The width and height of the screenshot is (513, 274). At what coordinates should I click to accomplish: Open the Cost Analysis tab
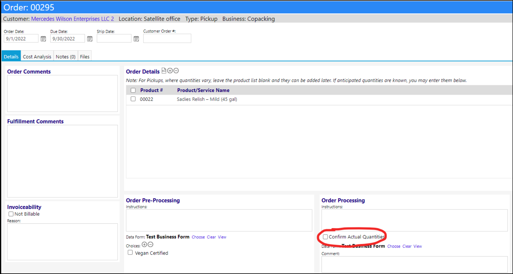click(37, 56)
